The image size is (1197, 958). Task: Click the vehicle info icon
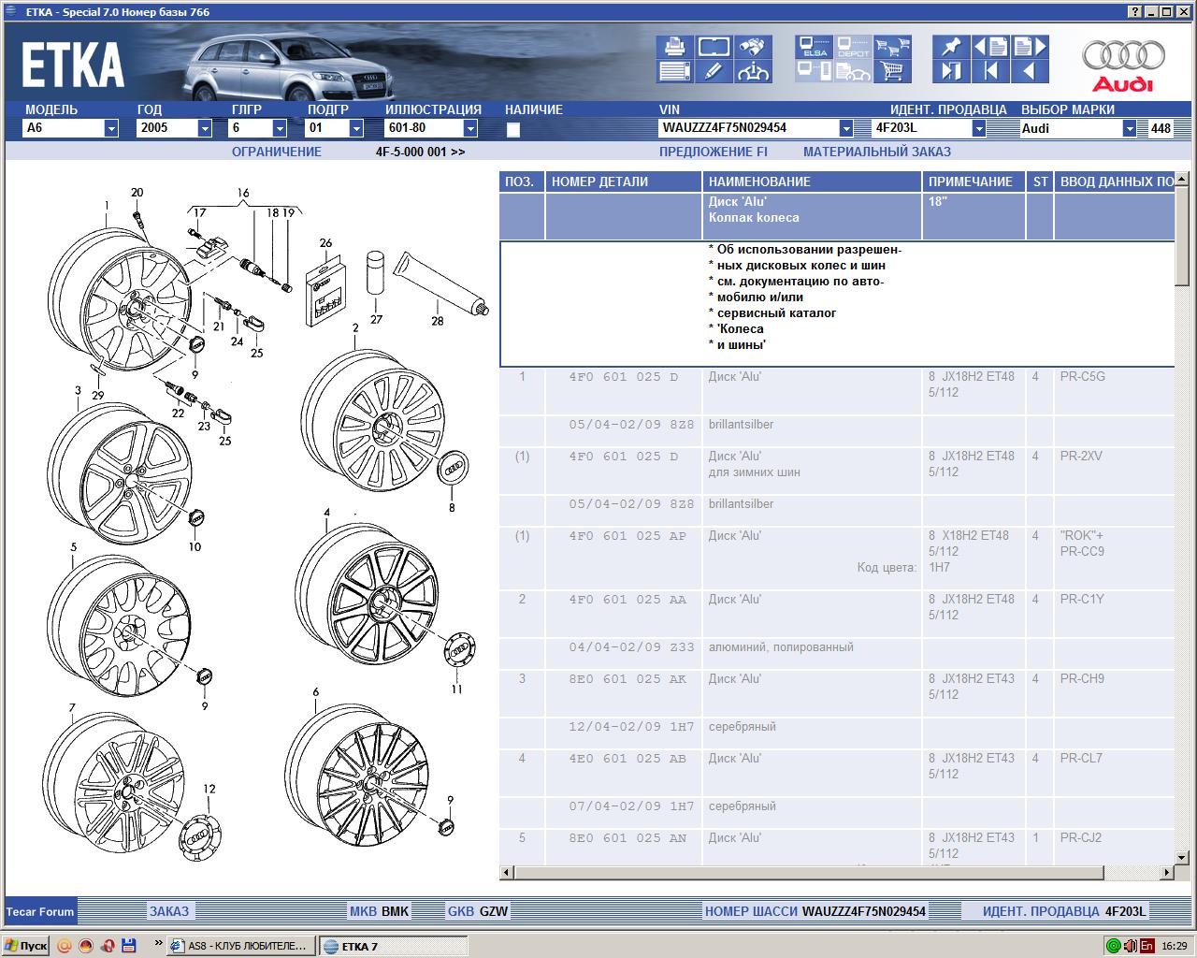tap(753, 71)
